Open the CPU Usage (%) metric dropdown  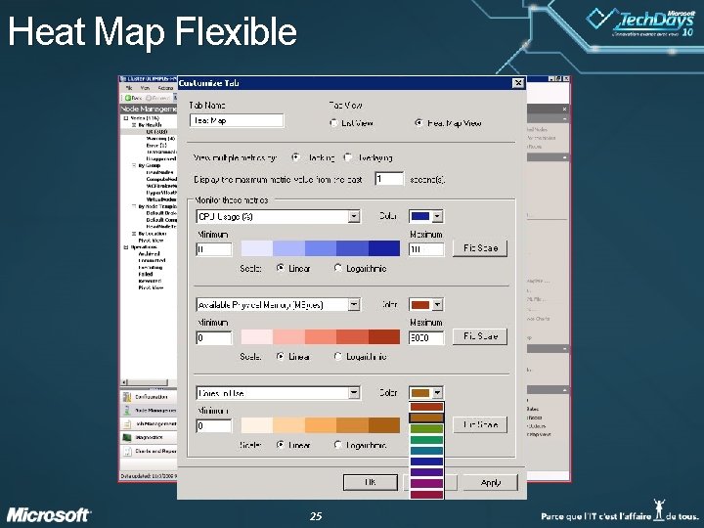point(354,216)
